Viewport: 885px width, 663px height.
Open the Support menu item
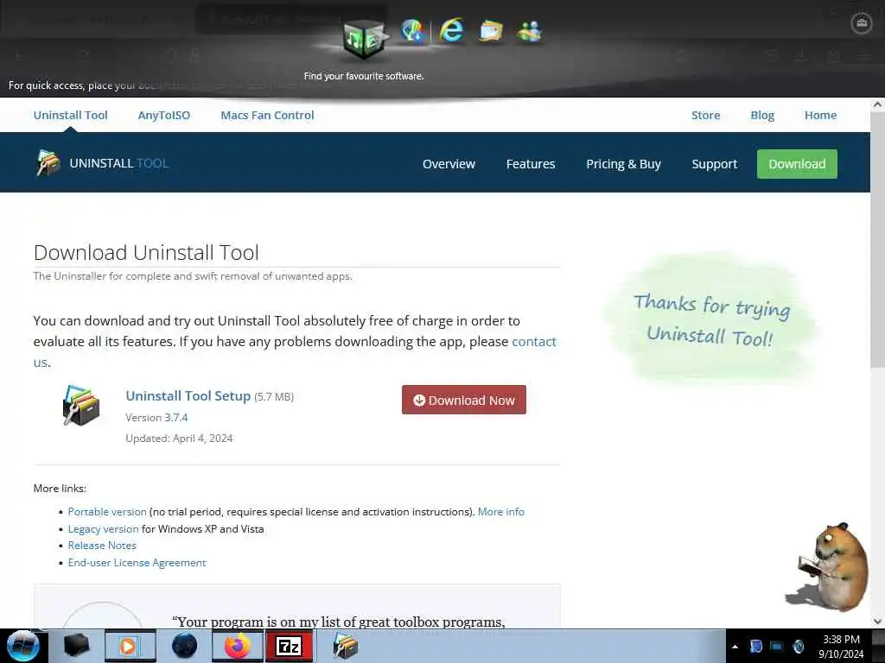pyautogui.click(x=715, y=164)
